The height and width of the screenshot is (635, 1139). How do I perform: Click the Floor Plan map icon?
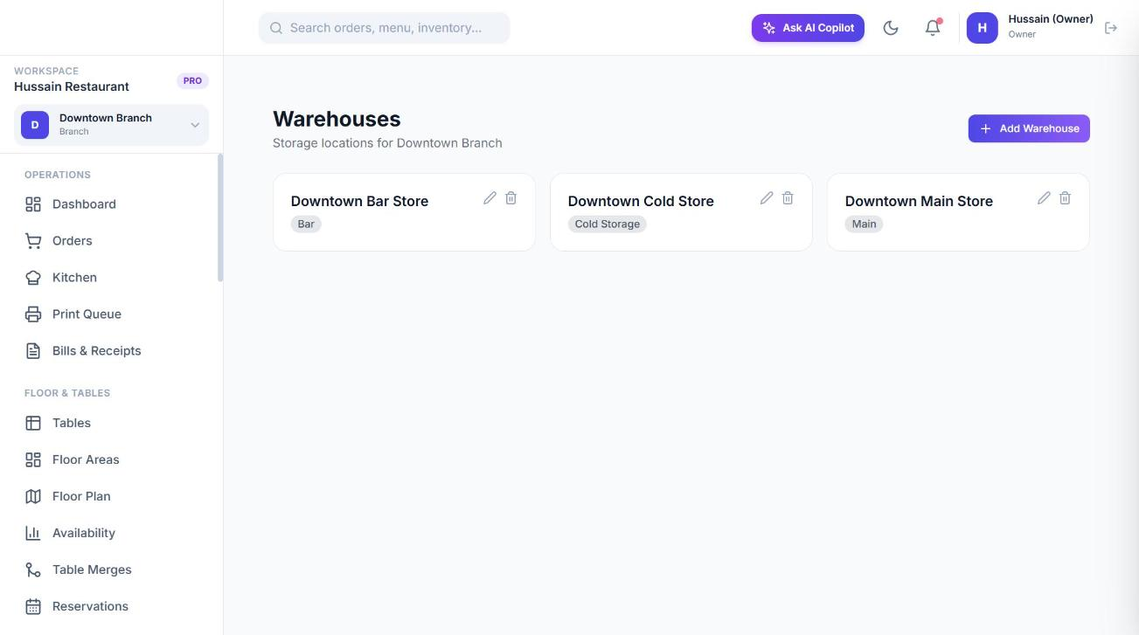[x=33, y=496]
